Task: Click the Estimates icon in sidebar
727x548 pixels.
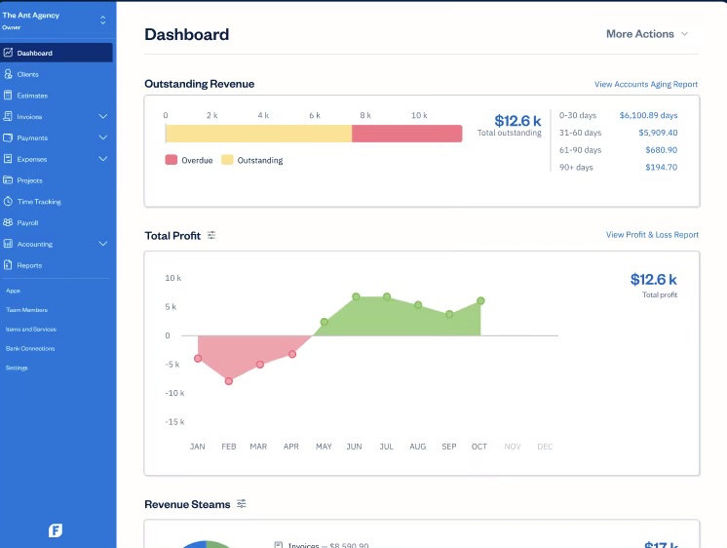Action: point(8,96)
